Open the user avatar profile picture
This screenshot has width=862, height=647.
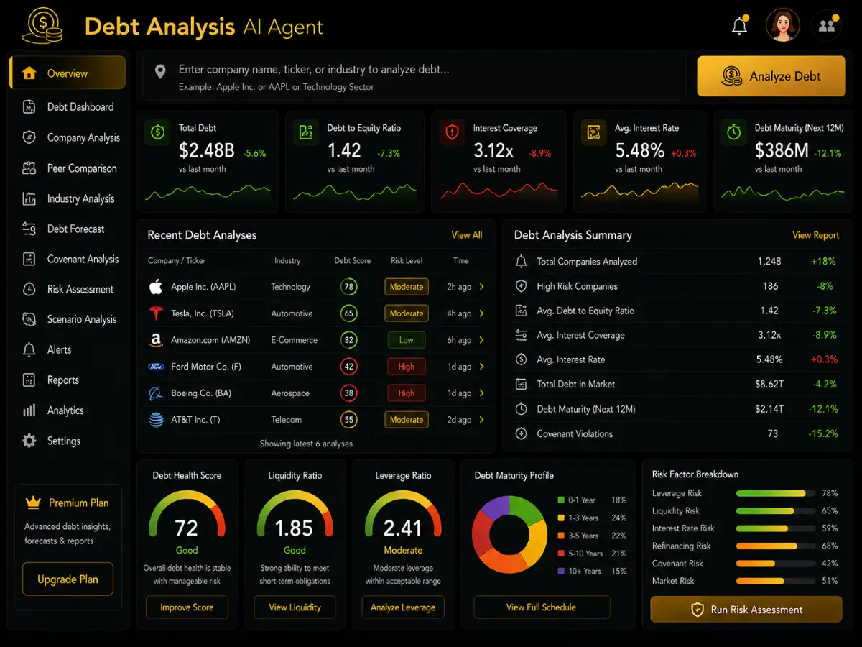[782, 26]
